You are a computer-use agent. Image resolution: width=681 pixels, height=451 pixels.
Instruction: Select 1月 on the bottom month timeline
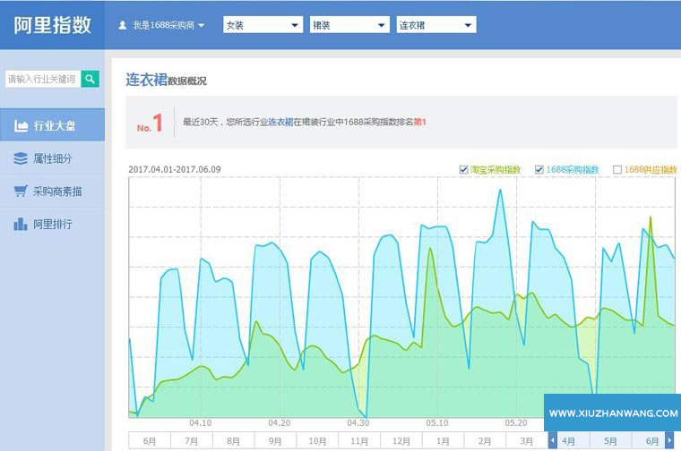point(443,440)
